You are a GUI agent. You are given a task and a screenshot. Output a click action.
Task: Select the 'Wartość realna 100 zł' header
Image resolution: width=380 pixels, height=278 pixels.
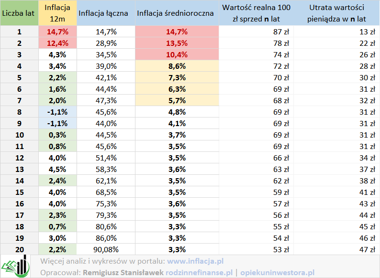tap(256, 13)
